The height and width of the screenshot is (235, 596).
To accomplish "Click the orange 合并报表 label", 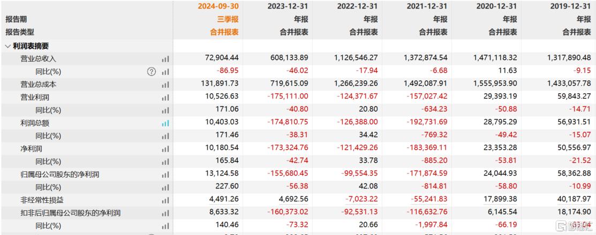I will 224,32.
